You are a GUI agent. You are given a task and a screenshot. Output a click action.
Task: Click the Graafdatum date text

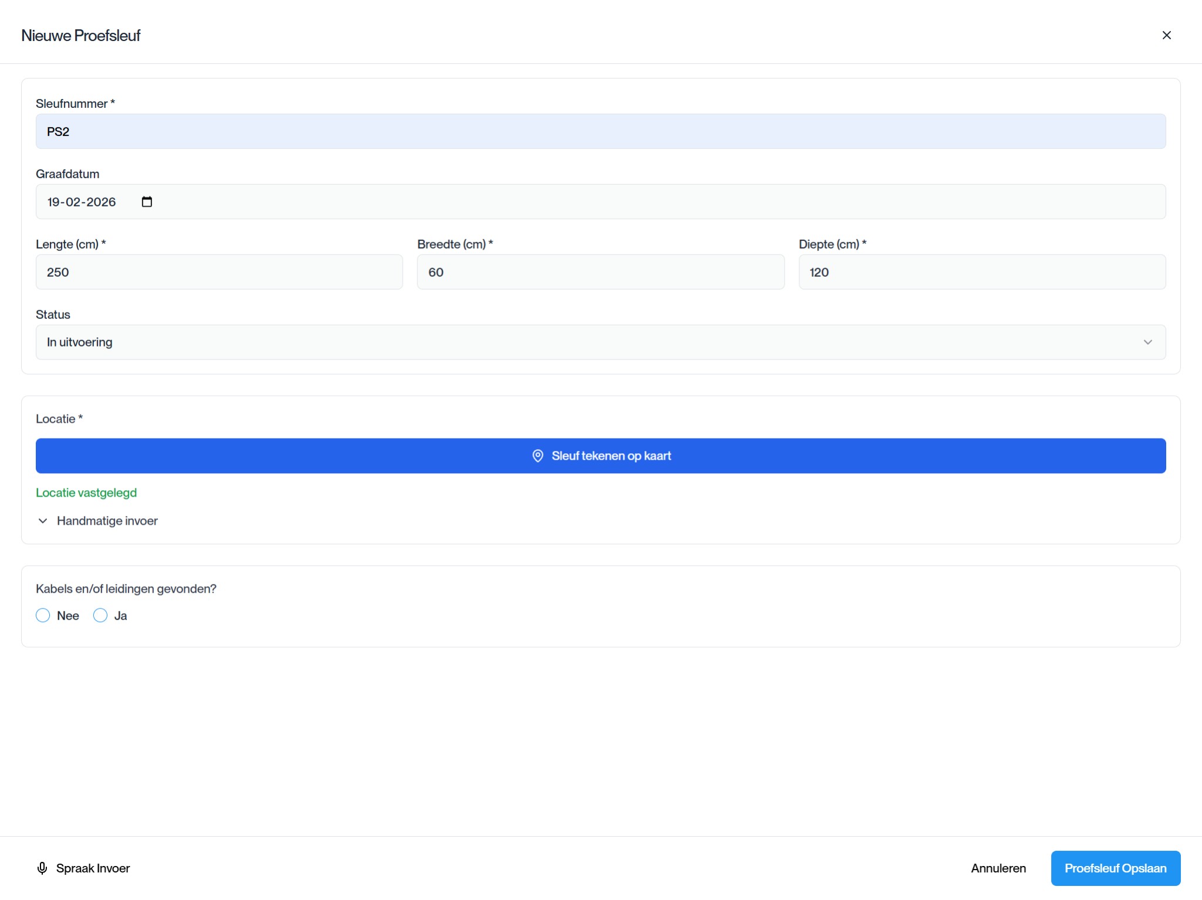point(82,202)
